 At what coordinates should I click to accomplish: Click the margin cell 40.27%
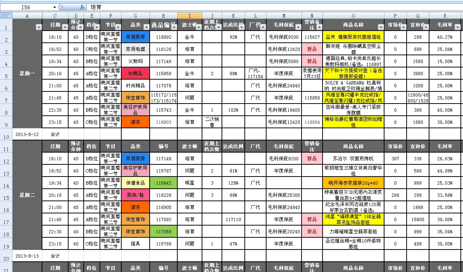tap(445, 37)
